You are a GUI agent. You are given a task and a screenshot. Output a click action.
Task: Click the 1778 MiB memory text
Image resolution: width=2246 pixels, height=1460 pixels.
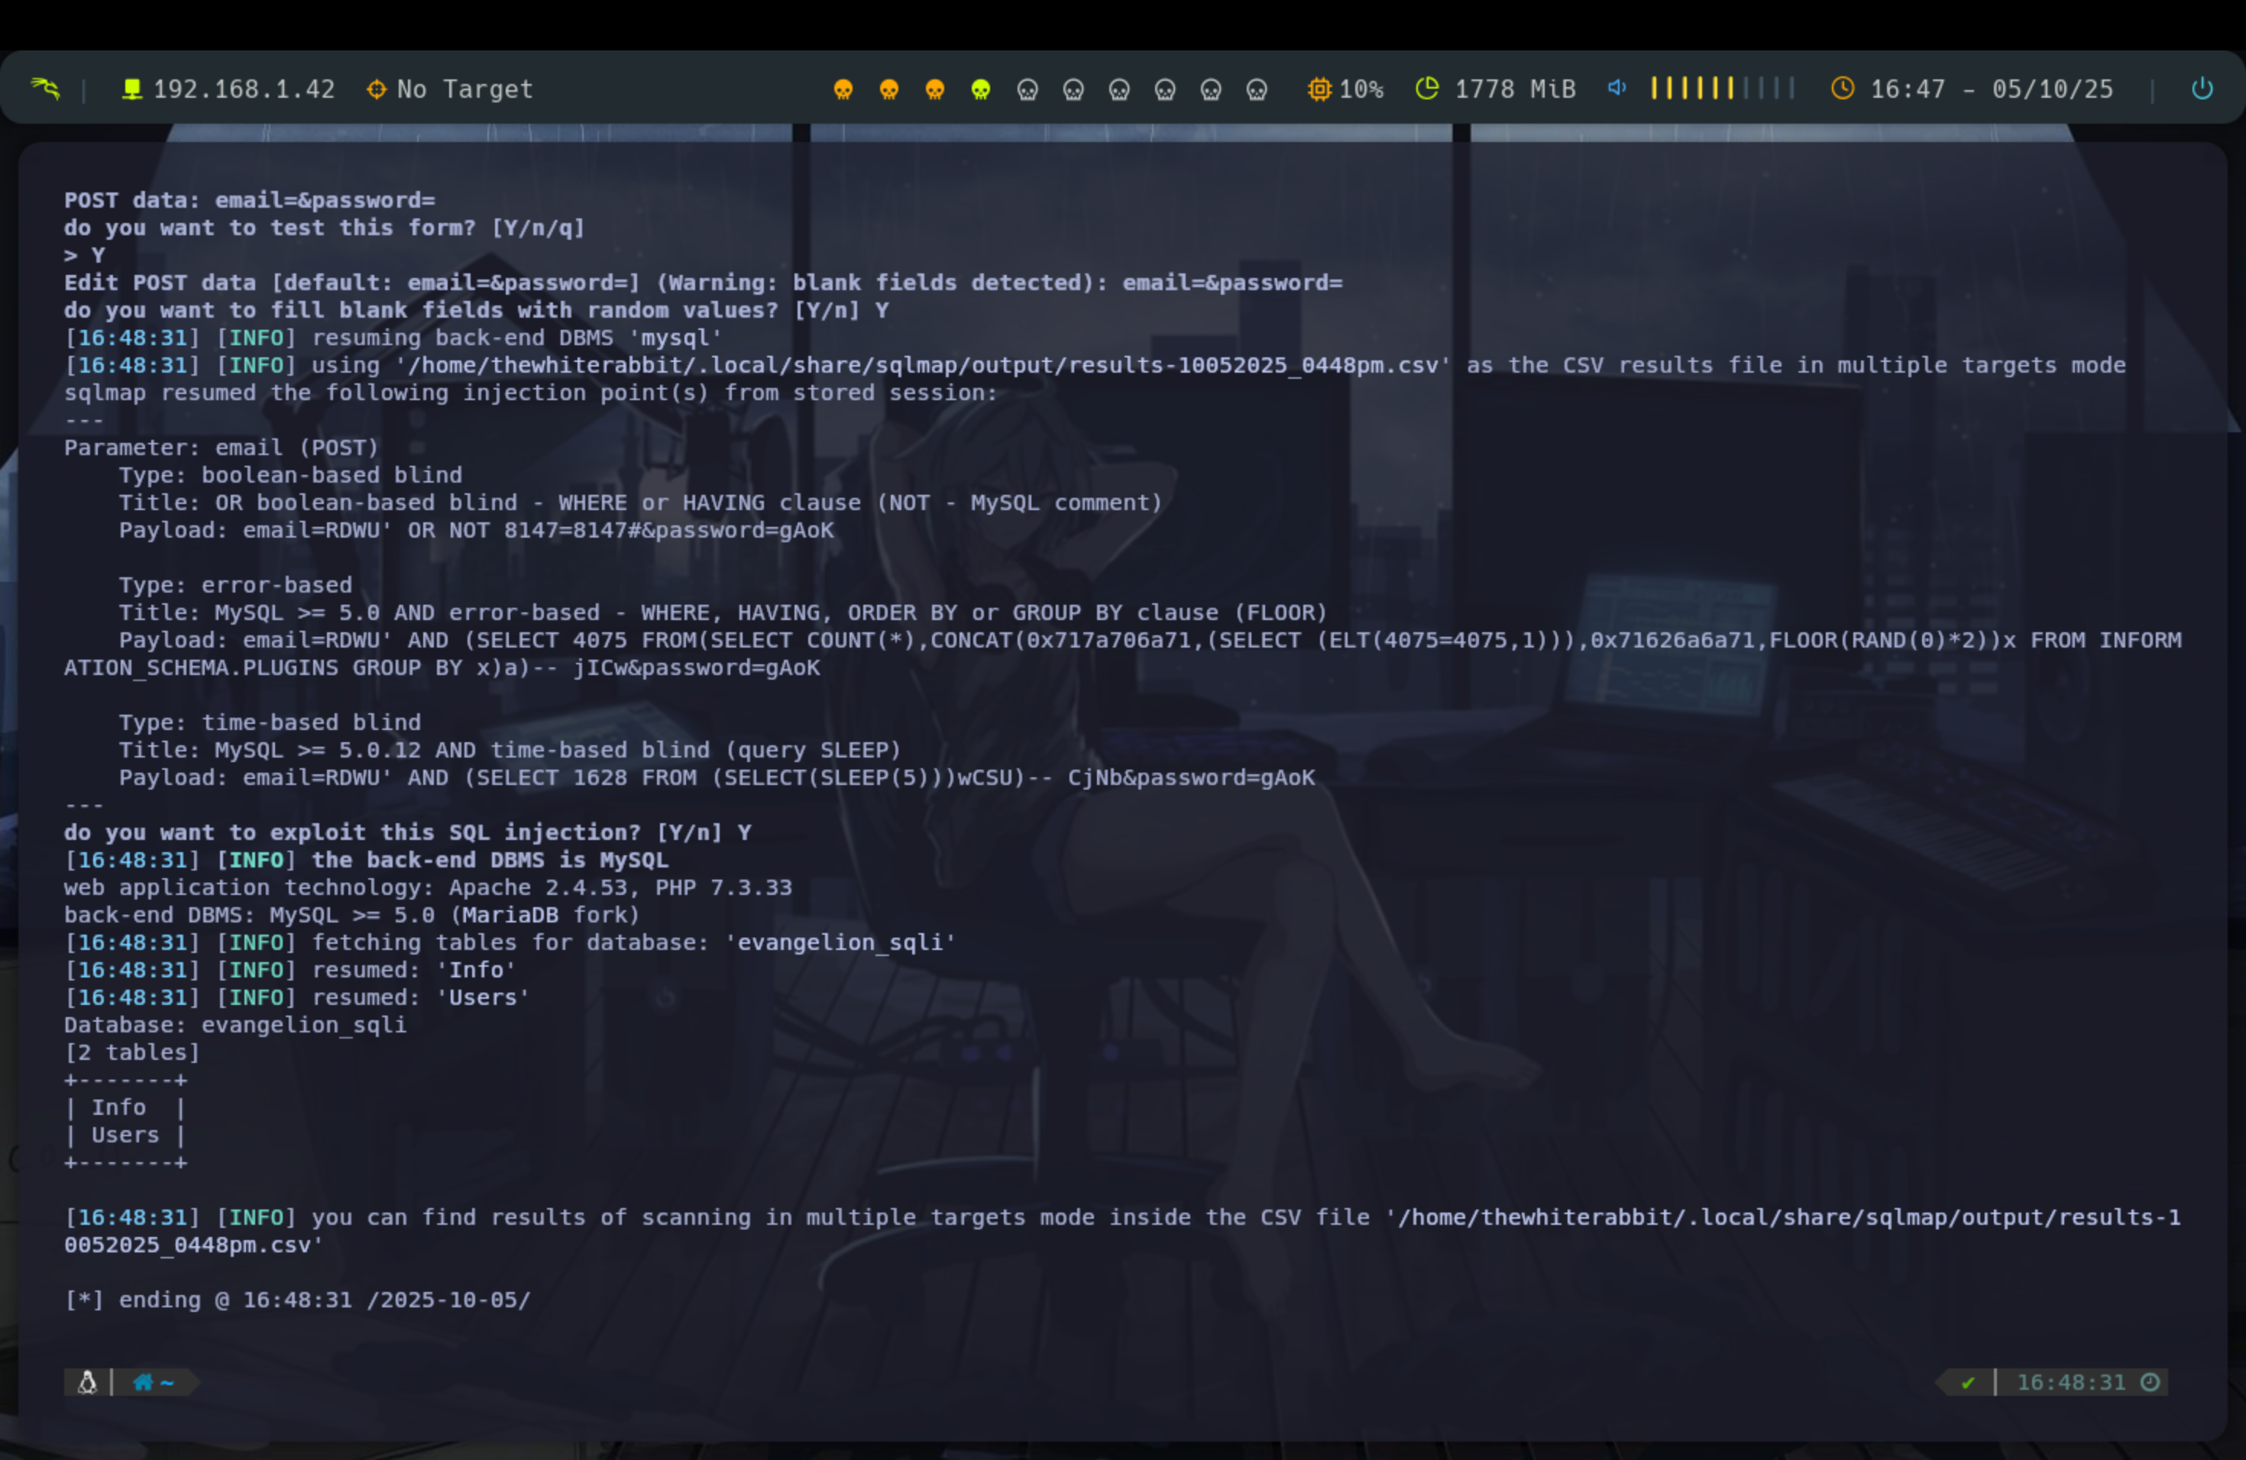pyautogui.click(x=1515, y=89)
